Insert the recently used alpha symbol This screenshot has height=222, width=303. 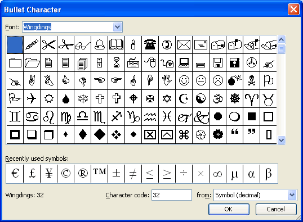click(252, 174)
